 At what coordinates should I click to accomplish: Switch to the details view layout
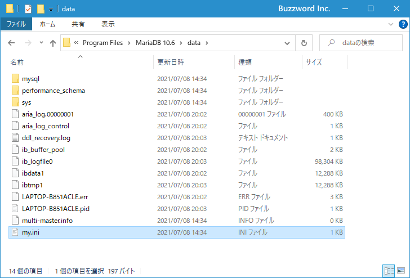(x=389, y=271)
